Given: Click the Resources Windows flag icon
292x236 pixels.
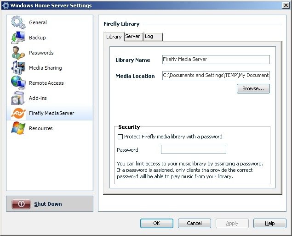Looking at the screenshot, I should (x=18, y=128).
